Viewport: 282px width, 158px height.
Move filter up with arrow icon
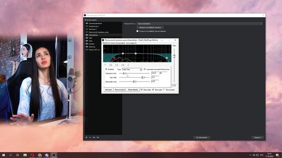tap(94, 137)
